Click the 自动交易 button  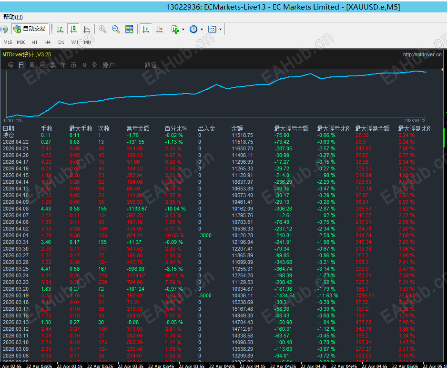[x=30, y=29]
